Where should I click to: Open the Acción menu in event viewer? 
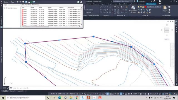point(6,2)
